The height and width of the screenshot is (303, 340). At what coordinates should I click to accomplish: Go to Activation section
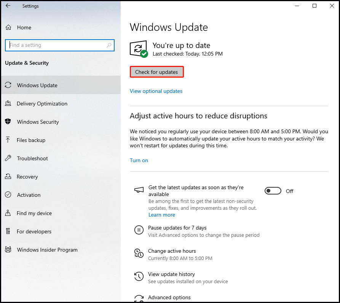click(x=61, y=195)
